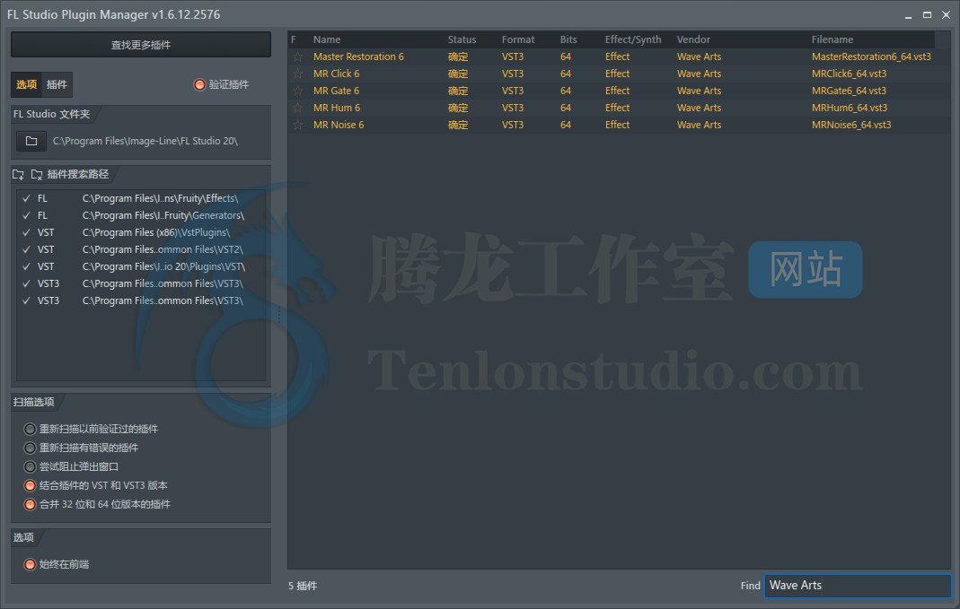
Task: Uncheck the VST (x86)\VstPlugins search path
Action: click(26, 233)
